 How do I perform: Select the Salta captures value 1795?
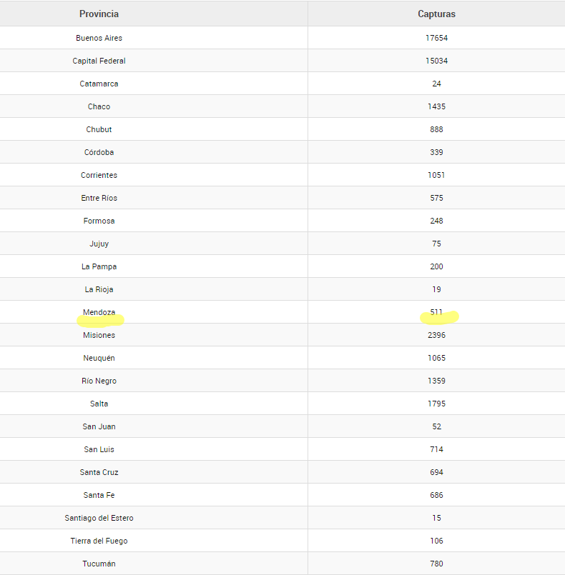[x=436, y=404]
